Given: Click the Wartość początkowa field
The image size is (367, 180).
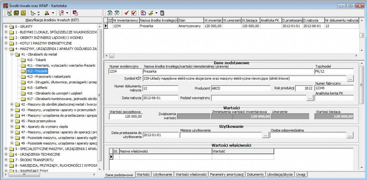Looking at the screenshot, I should [x=126, y=116].
